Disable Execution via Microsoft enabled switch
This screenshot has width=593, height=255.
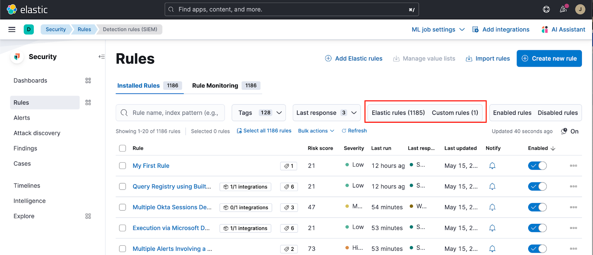click(537, 228)
